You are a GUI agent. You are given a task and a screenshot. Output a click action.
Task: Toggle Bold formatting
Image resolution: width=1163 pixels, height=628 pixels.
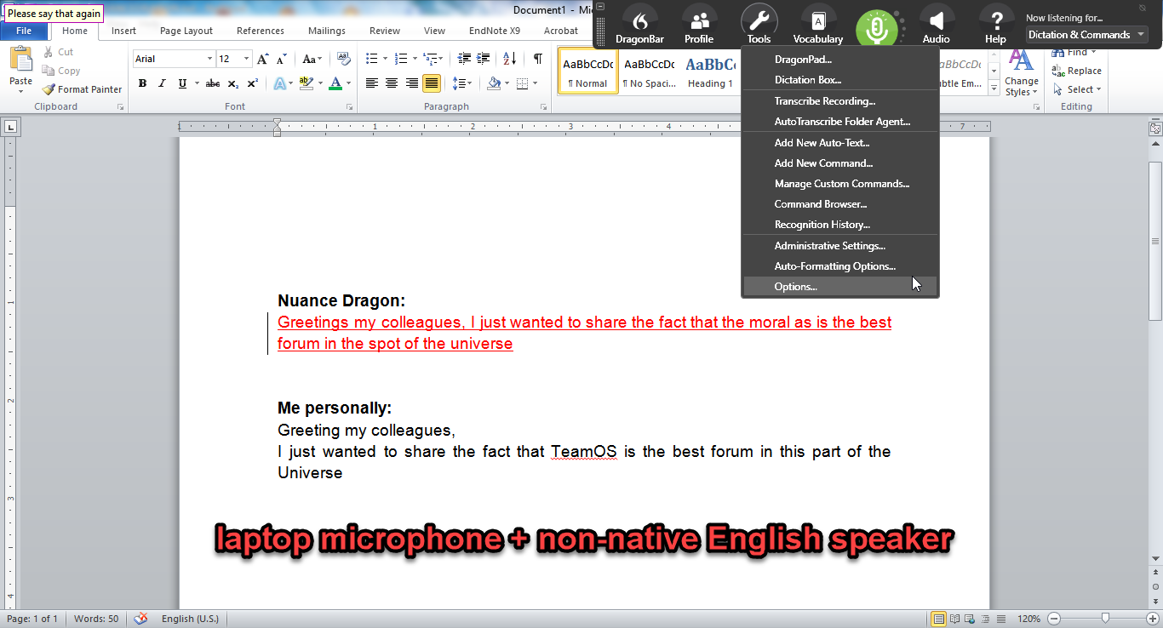(142, 83)
